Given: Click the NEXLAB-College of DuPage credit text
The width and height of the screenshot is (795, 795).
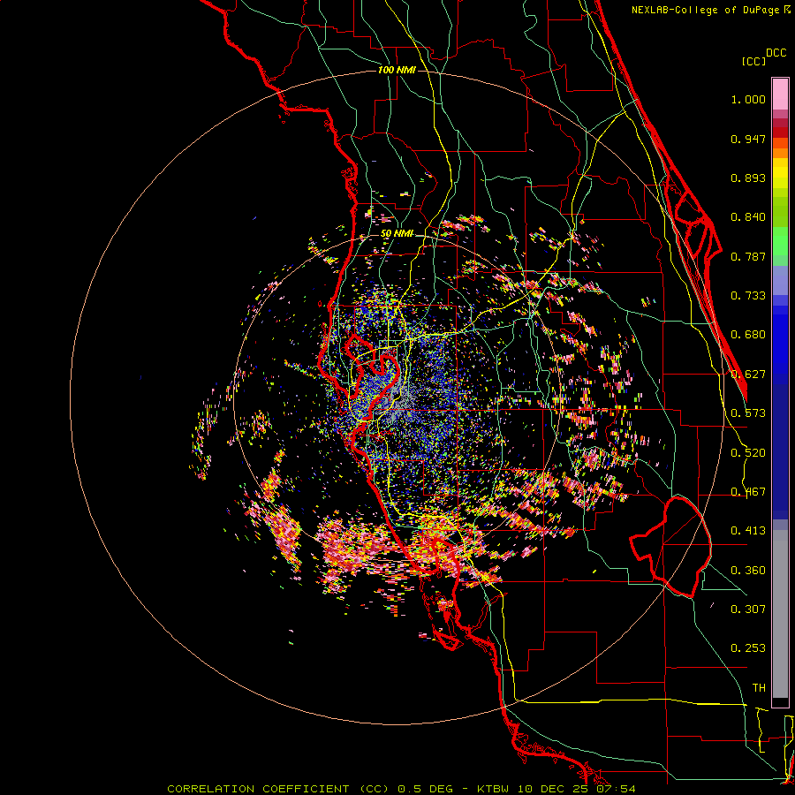Looking at the screenshot, I should pos(710,10).
